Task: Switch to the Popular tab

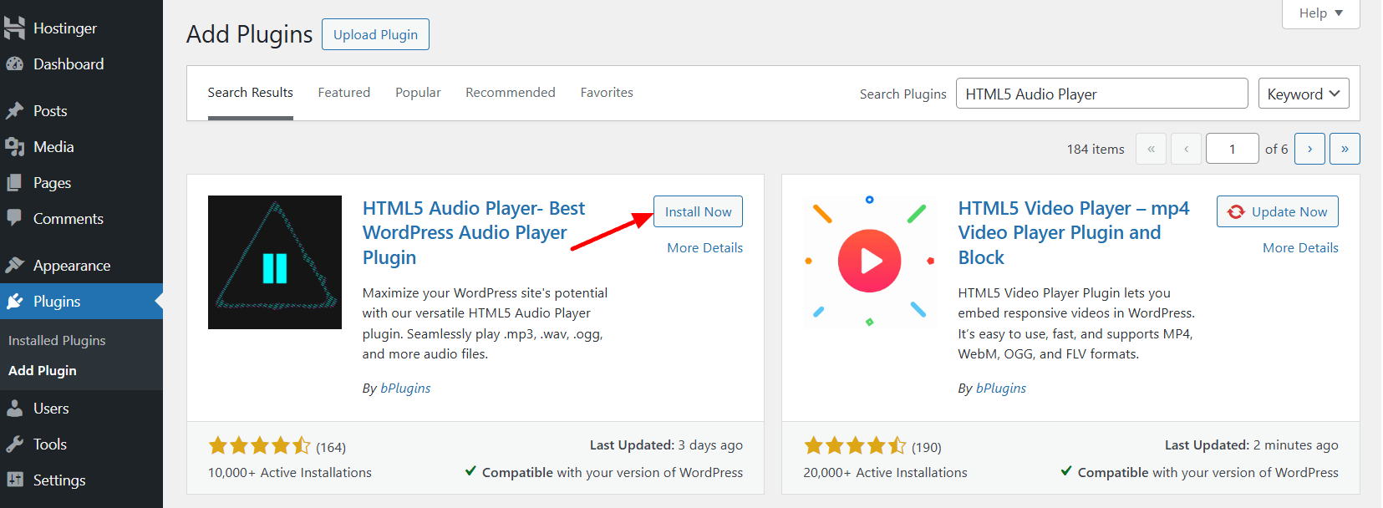Action: click(x=418, y=93)
